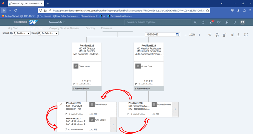The height and width of the screenshot is (134, 253).
Task: Open the Directory tab
Action: pos(90,28)
